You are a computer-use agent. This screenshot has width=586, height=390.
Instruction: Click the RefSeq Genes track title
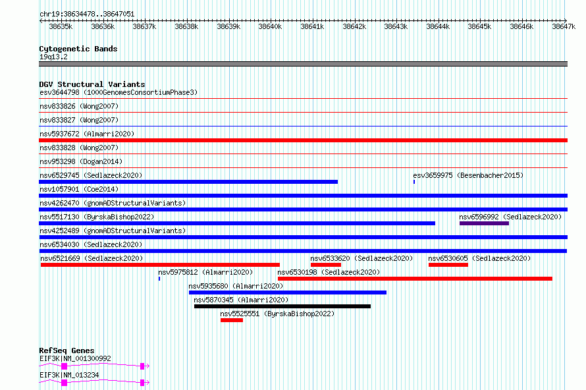pyautogui.click(x=67, y=350)
